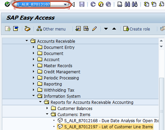Click transaction cube icon for S_ALR_87012168
Viewport: 165px width, 130px height.
[60, 120]
